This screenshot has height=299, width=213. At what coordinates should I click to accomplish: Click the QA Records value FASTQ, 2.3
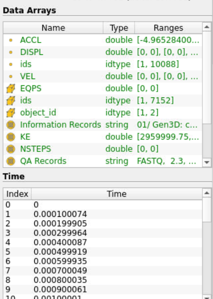click(166, 161)
